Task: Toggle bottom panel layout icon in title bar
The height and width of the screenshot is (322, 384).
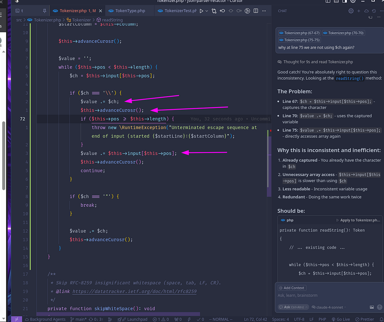Action: click(336, 2)
